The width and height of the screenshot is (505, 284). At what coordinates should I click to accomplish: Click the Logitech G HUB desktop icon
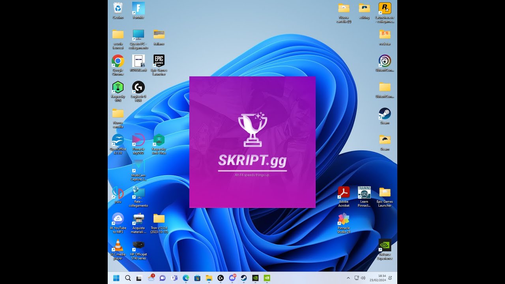click(x=138, y=92)
